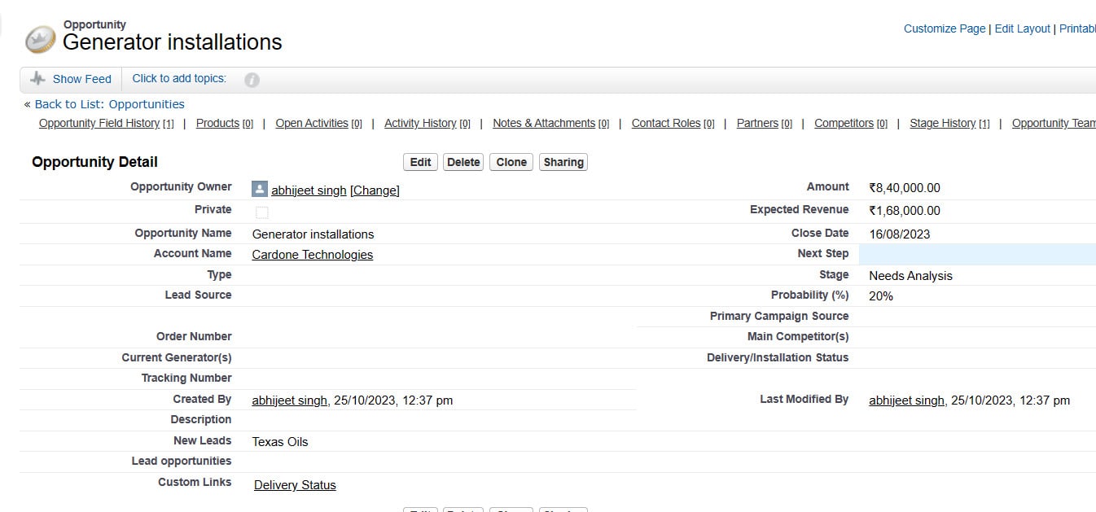Click the highlighted Next Step field
1096x512 pixels.
[977, 254]
